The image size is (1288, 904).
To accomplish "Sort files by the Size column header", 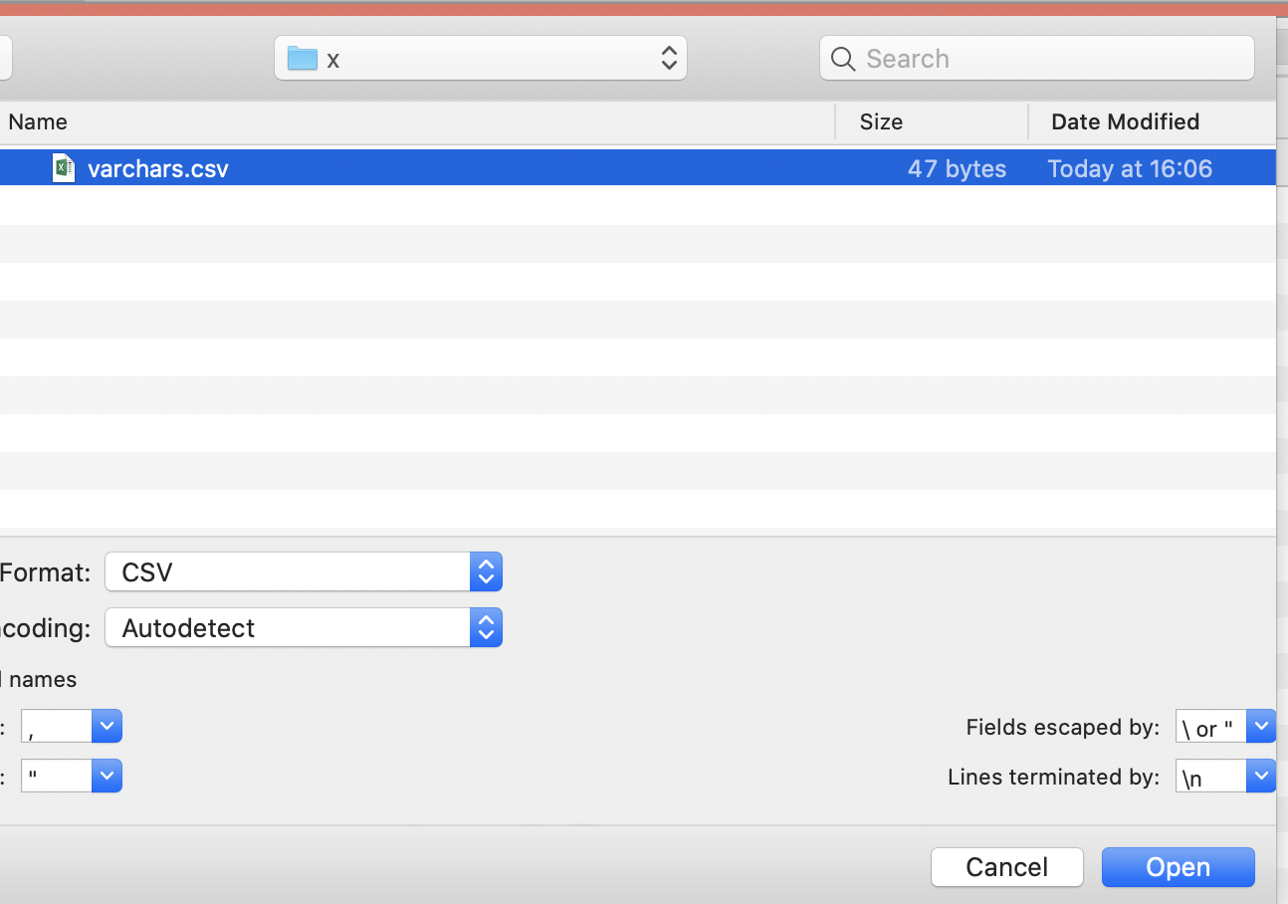I will tap(881, 121).
